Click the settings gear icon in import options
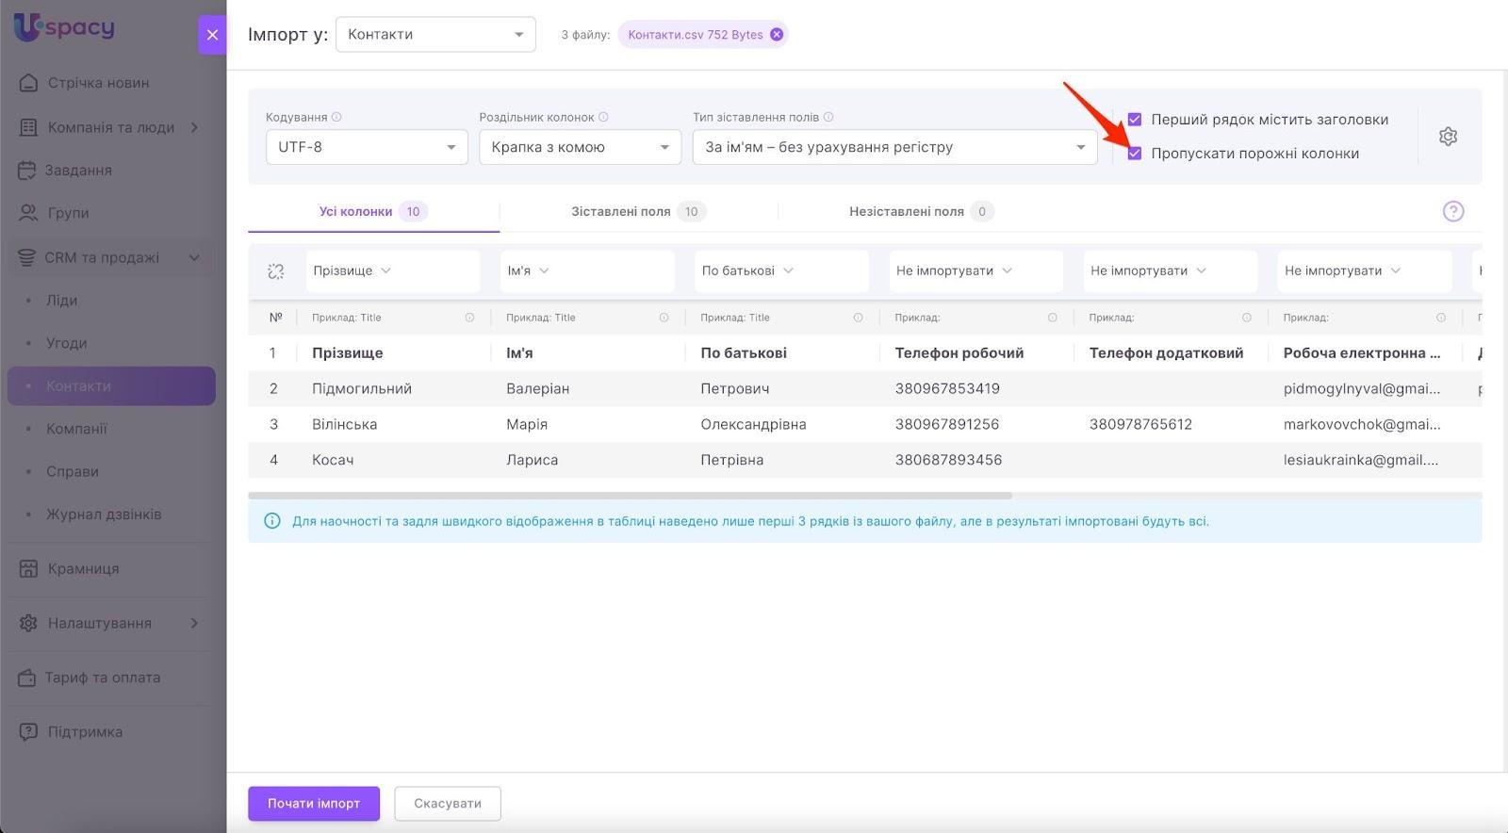 coord(1448,137)
